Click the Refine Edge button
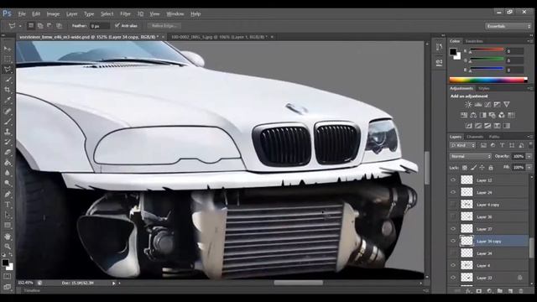The height and width of the screenshot is (302, 537). point(164,26)
